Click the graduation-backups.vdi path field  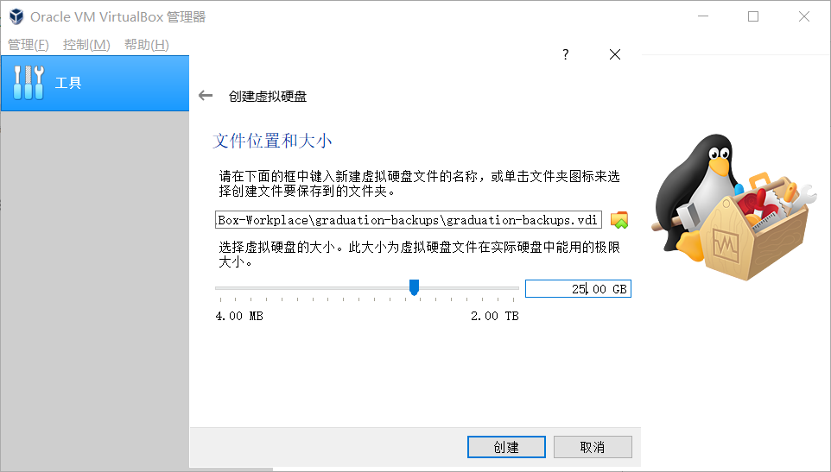coord(408,219)
